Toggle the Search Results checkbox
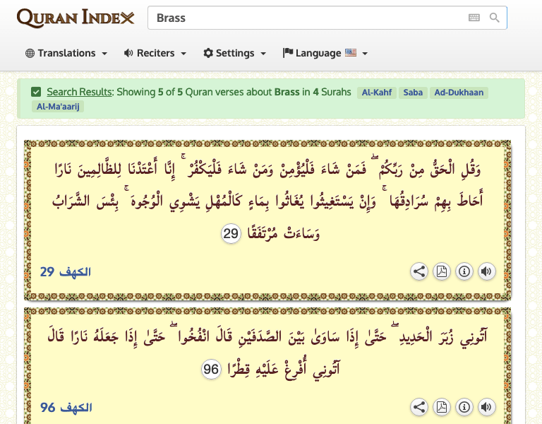Image resolution: width=542 pixels, height=424 pixels. (36, 92)
